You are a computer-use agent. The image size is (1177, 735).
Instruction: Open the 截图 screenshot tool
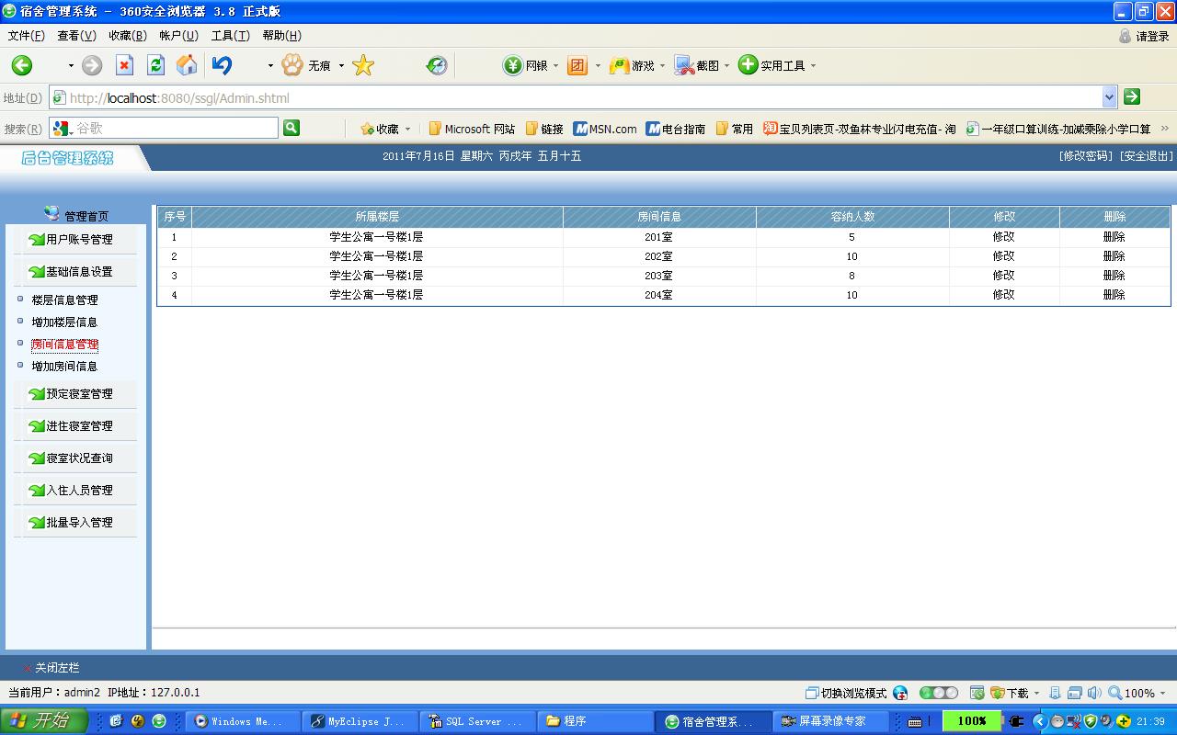pyautogui.click(x=699, y=65)
